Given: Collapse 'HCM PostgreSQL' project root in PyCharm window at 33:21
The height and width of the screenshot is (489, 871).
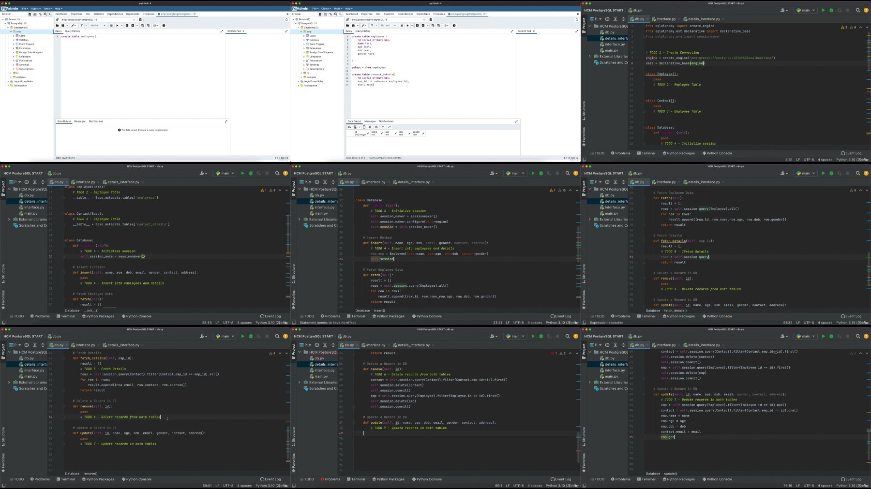Looking at the screenshot, I should (x=300, y=189).
